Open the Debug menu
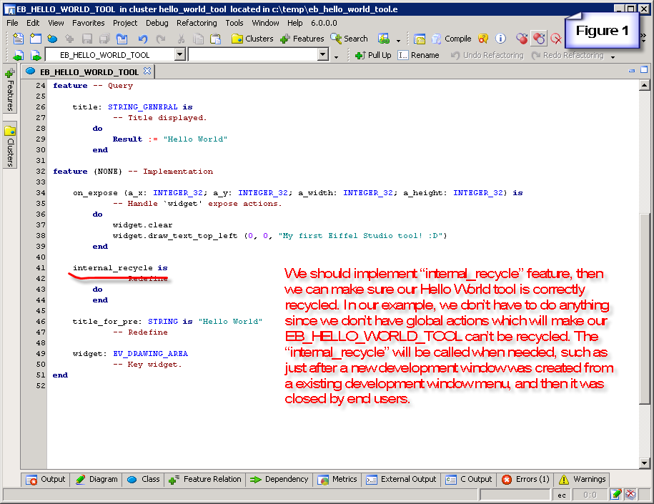The image size is (654, 504). (157, 23)
